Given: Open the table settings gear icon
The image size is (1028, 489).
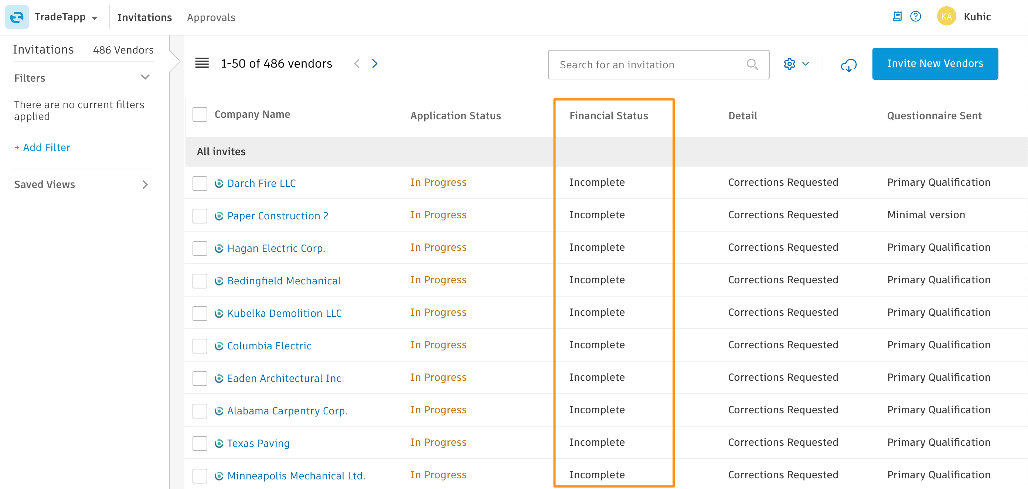Looking at the screenshot, I should coord(789,64).
